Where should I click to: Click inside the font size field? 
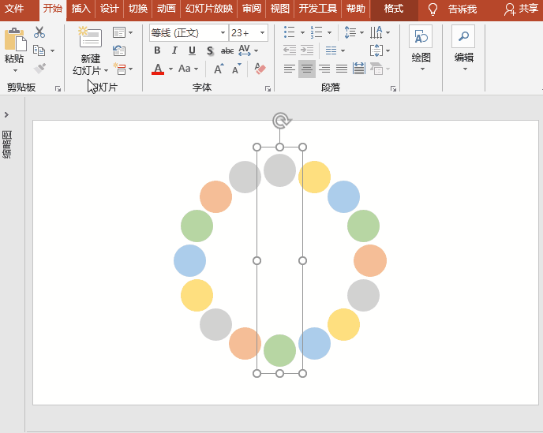point(243,33)
